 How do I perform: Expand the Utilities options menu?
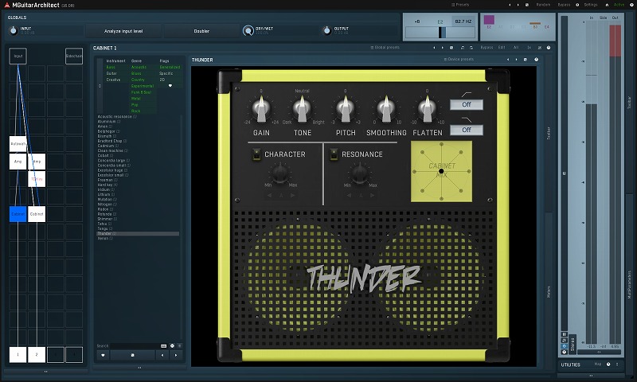pos(618,364)
